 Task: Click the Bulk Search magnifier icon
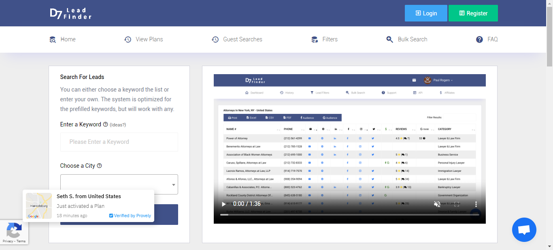[389, 39]
